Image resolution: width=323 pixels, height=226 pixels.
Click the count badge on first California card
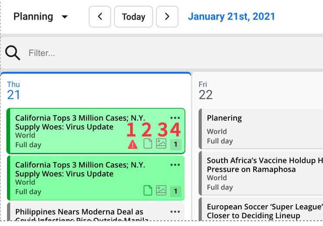pyautogui.click(x=175, y=144)
